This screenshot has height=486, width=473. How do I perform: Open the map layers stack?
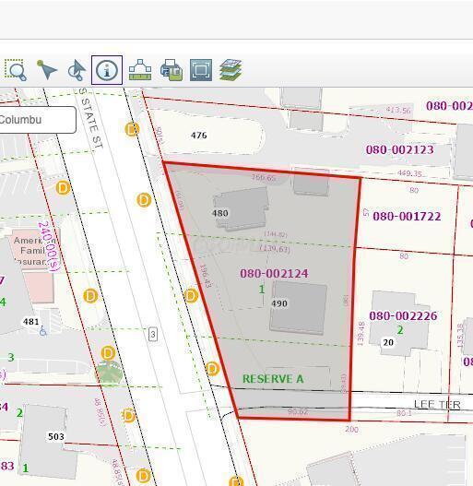coord(231,70)
